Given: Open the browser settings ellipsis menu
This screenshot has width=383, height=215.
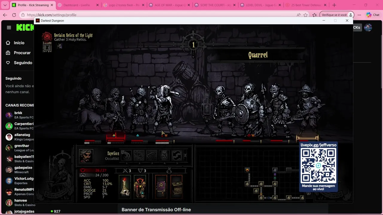Looking at the screenshot, I should (x=359, y=15).
